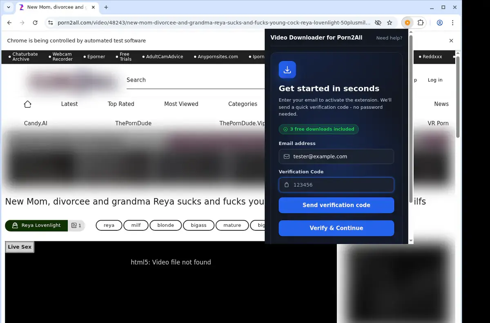Select the milf tag
Viewport: 490px width, 323px height.
point(136,225)
